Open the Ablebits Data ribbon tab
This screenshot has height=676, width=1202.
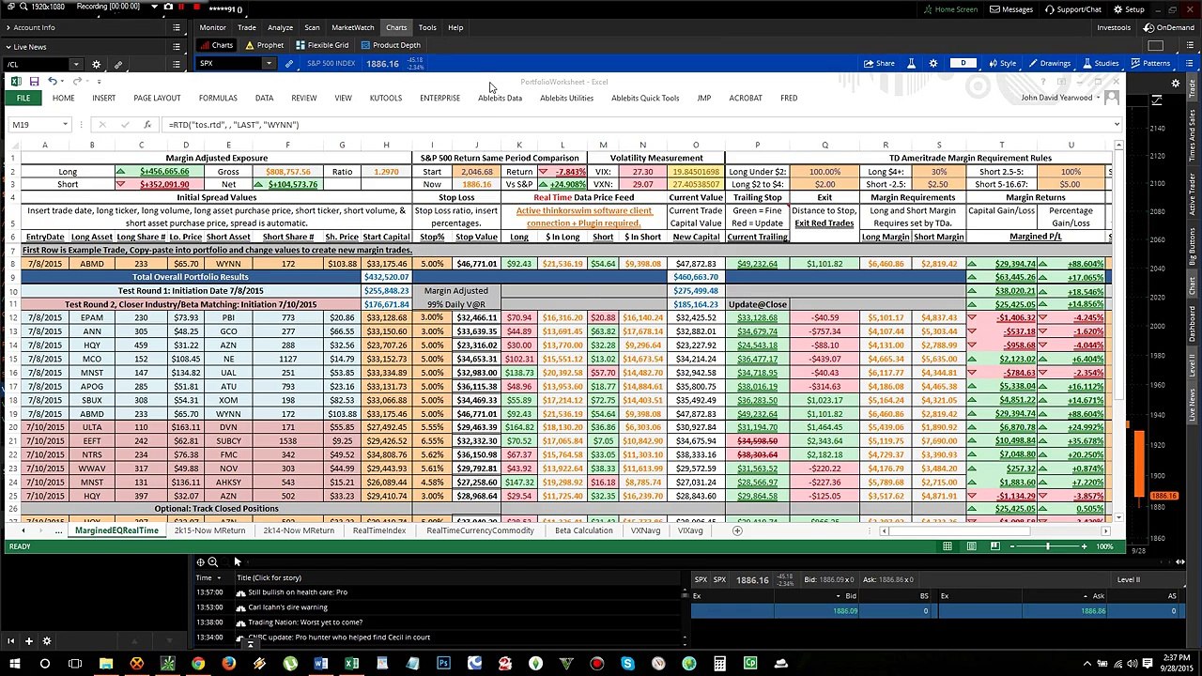(500, 98)
